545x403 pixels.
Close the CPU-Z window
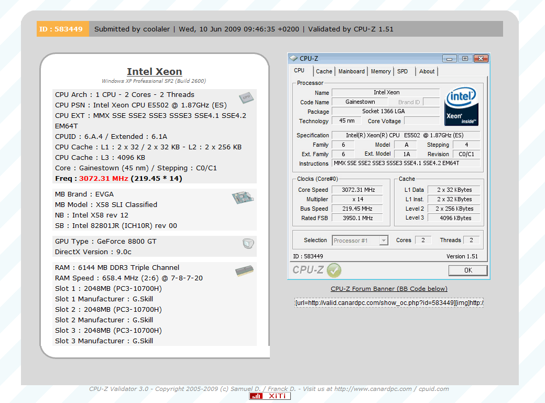point(481,58)
